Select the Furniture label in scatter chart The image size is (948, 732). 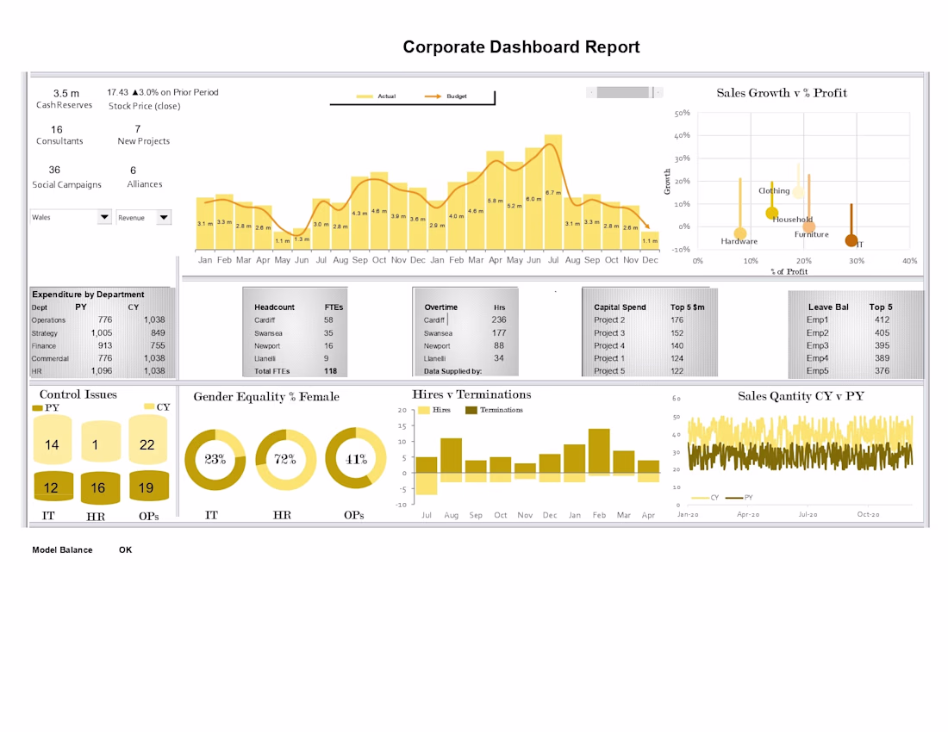[811, 234]
